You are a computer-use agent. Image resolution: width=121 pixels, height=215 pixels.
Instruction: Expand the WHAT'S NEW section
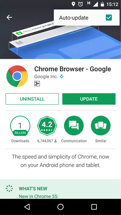61,189
